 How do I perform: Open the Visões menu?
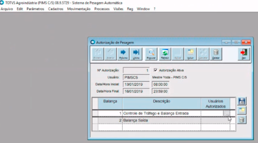click(x=118, y=9)
